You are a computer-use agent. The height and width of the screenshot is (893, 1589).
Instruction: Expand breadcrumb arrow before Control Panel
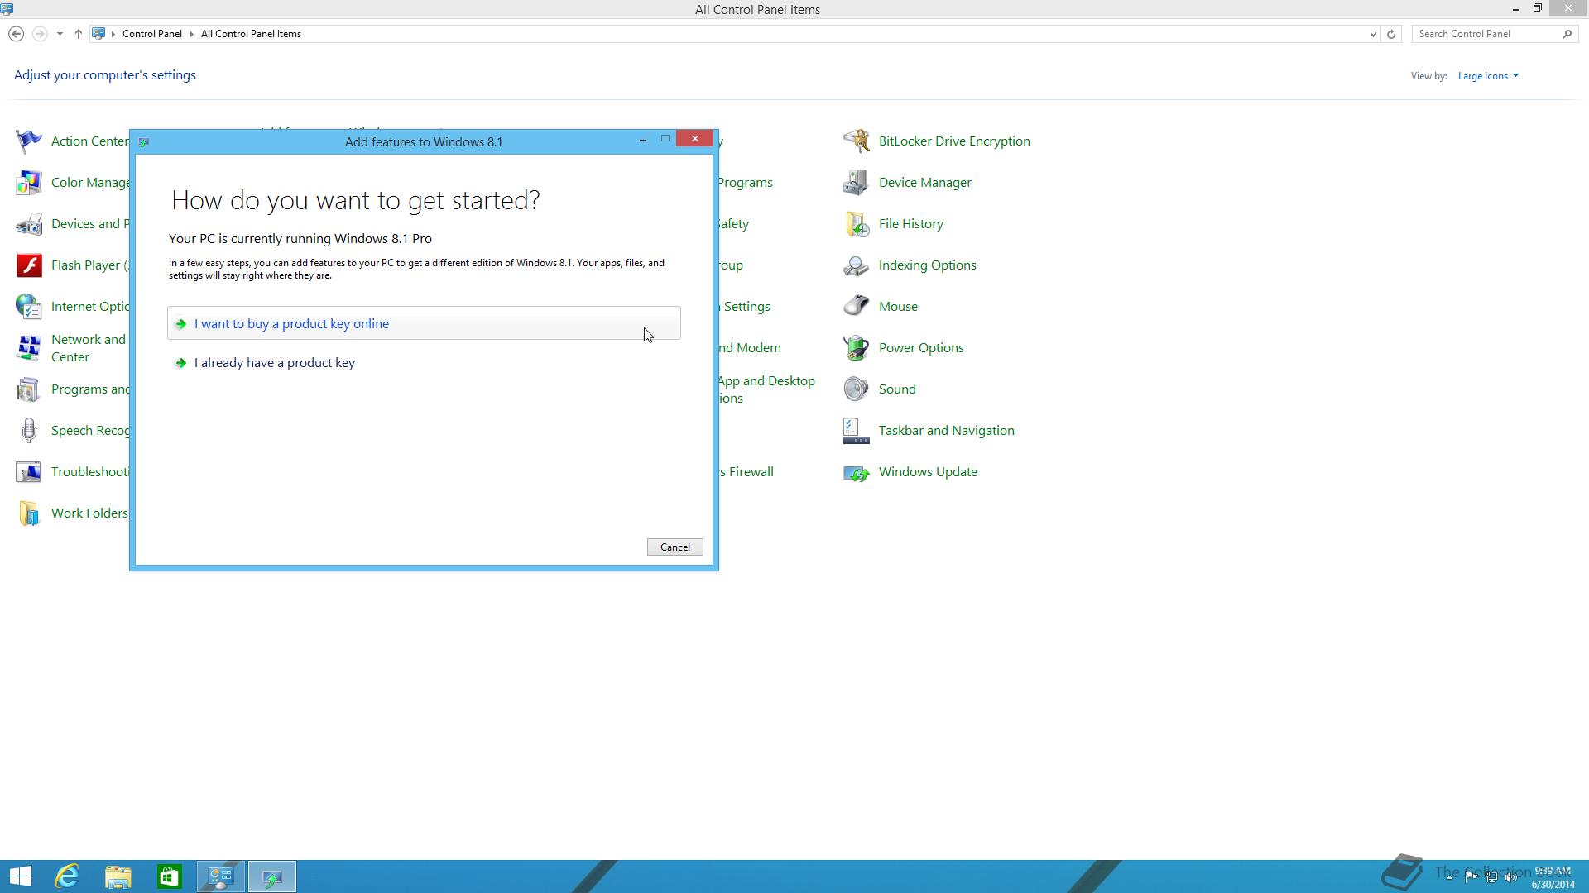[x=113, y=34]
